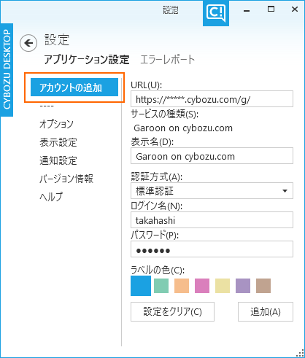Viewport: 305px width, 358px height.
Task: Close the 設定 window
Action: pyautogui.click(x=295, y=9)
